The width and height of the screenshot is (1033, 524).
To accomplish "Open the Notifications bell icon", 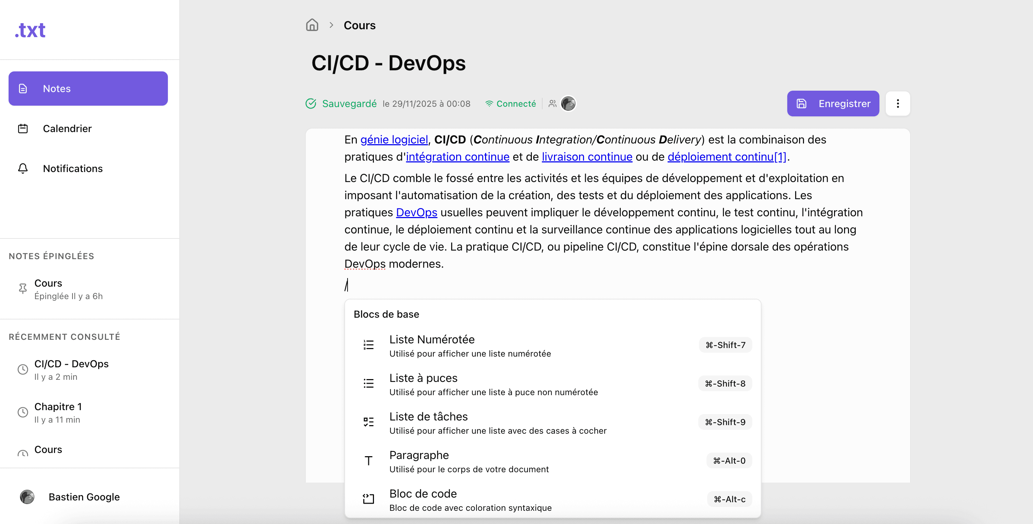I will [73, 168].
